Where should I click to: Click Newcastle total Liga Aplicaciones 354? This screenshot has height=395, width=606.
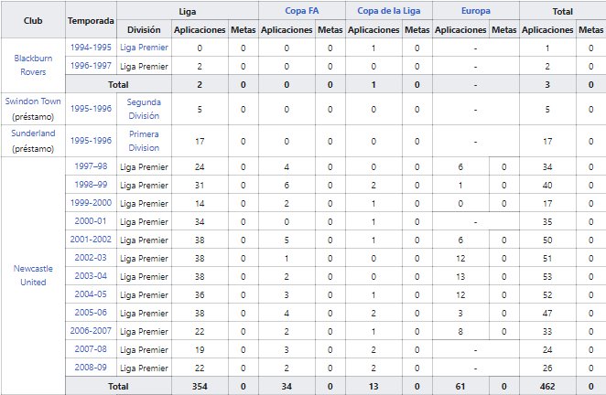tap(200, 386)
